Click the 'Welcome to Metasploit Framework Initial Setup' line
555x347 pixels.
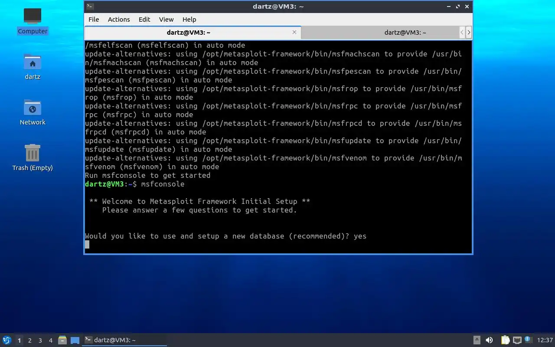click(200, 201)
